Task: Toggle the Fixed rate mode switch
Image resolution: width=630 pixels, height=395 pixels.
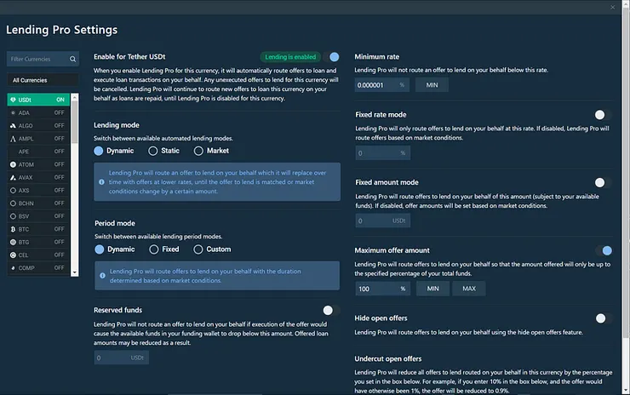Action: (x=602, y=115)
